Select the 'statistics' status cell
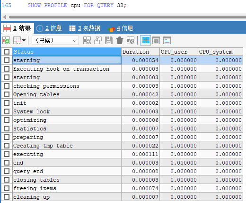 pyautogui.click(x=67, y=129)
